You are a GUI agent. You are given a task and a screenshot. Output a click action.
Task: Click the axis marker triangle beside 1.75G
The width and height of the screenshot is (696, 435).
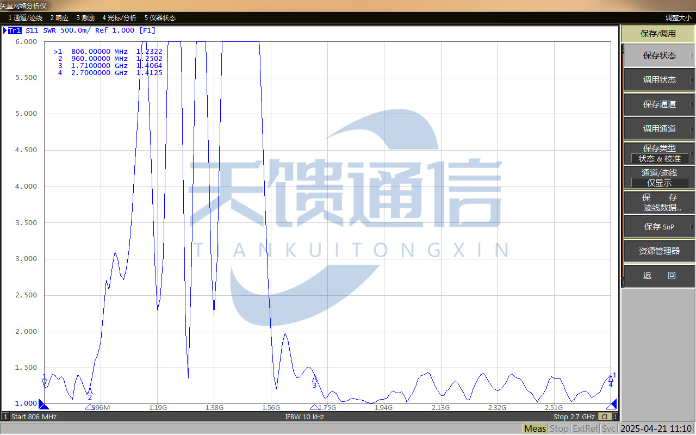coord(314,407)
